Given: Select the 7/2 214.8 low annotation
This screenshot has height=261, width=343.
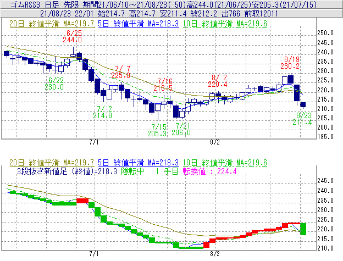Looking at the screenshot, I should tap(103, 112).
